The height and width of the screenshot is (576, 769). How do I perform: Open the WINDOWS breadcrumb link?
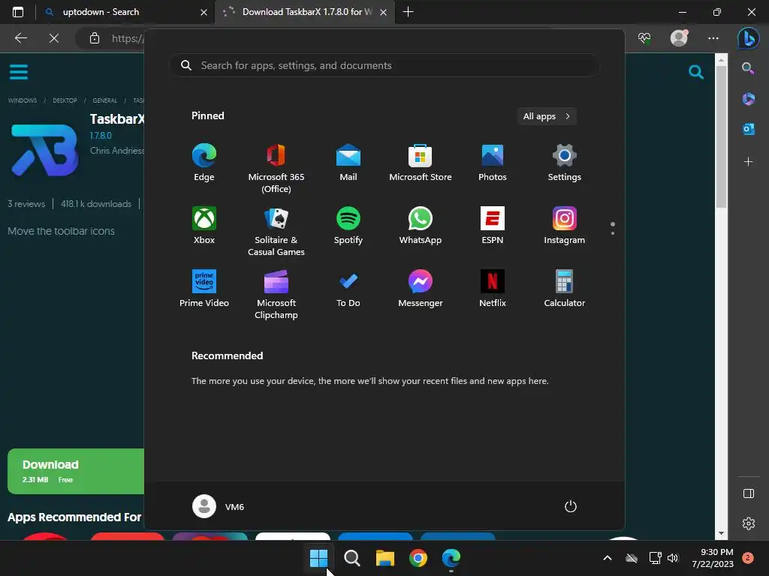tap(23, 100)
